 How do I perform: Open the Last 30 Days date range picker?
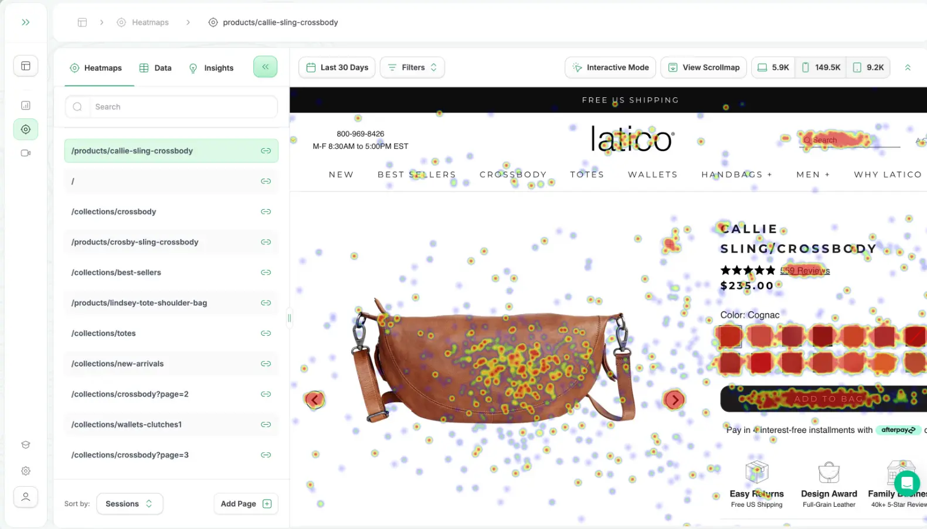[x=337, y=67]
